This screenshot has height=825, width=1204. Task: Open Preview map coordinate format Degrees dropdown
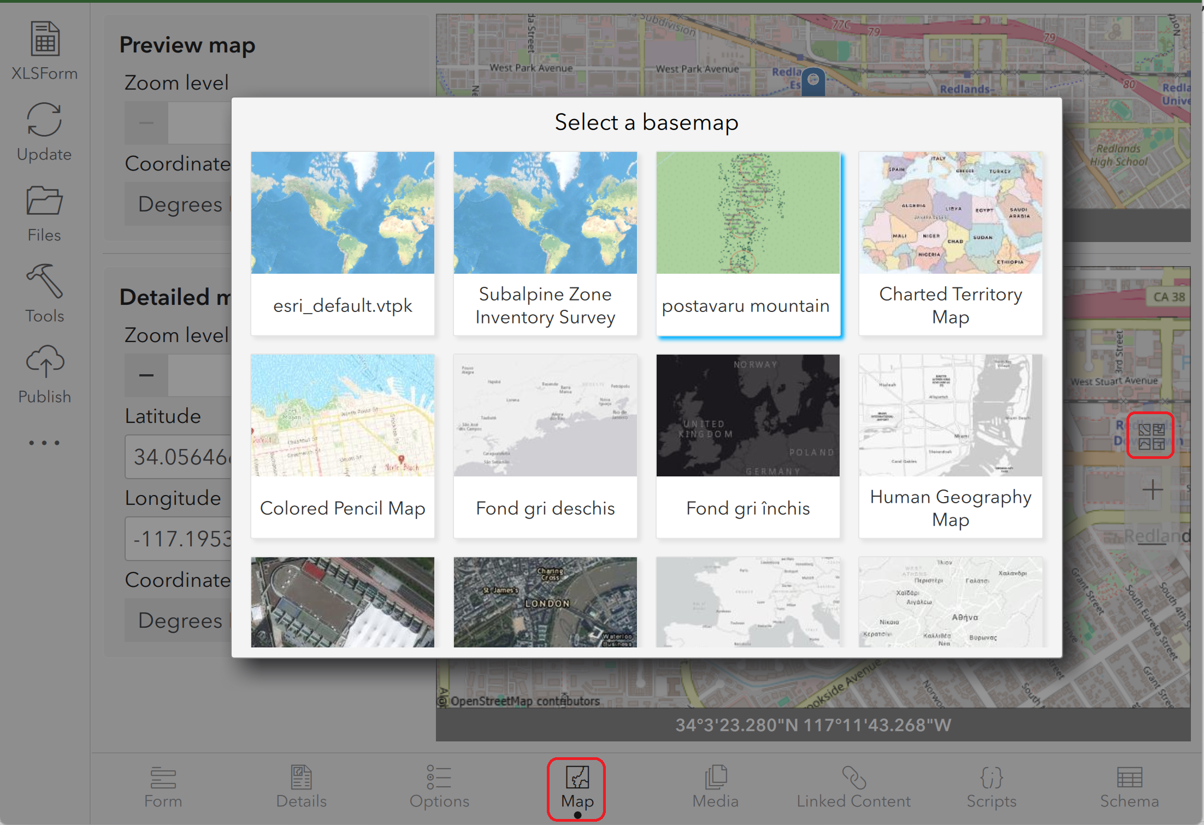pos(178,204)
